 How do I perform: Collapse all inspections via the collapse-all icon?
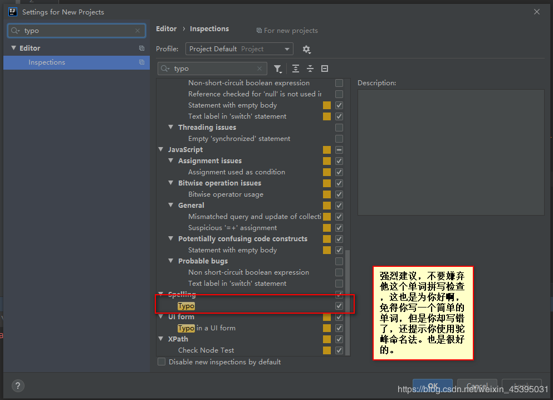coord(310,68)
